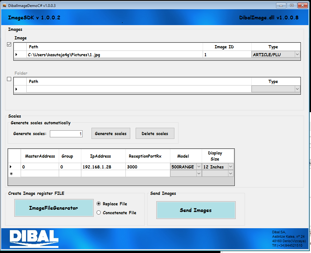311x253 pixels.
Task: Open the Display Size dropdown in new row
Action: 231,174
